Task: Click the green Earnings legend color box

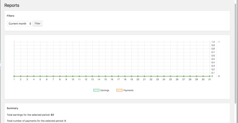Action: point(96,90)
